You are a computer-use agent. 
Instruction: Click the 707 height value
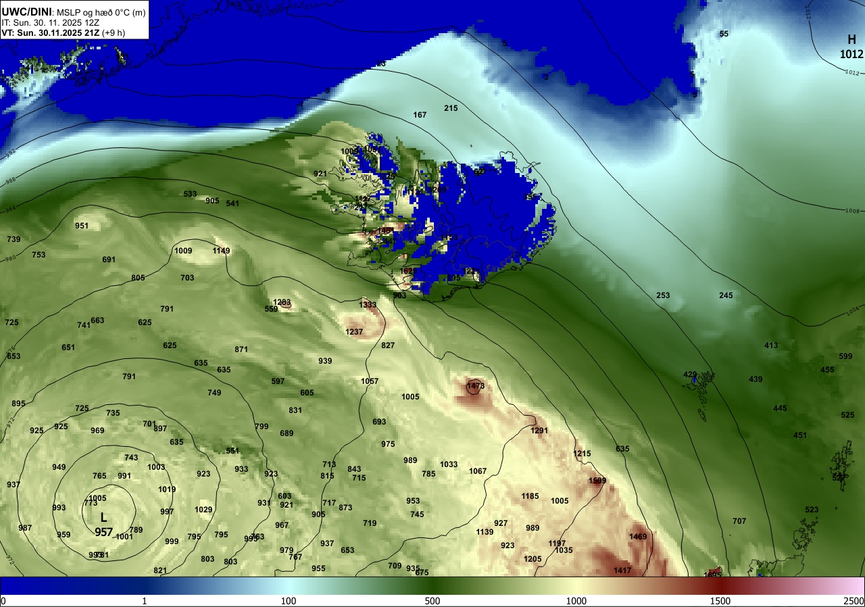point(739,521)
